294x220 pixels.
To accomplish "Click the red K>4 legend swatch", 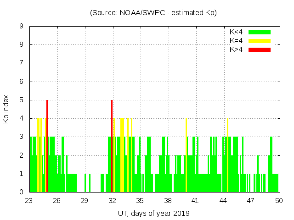I will click(260, 49).
